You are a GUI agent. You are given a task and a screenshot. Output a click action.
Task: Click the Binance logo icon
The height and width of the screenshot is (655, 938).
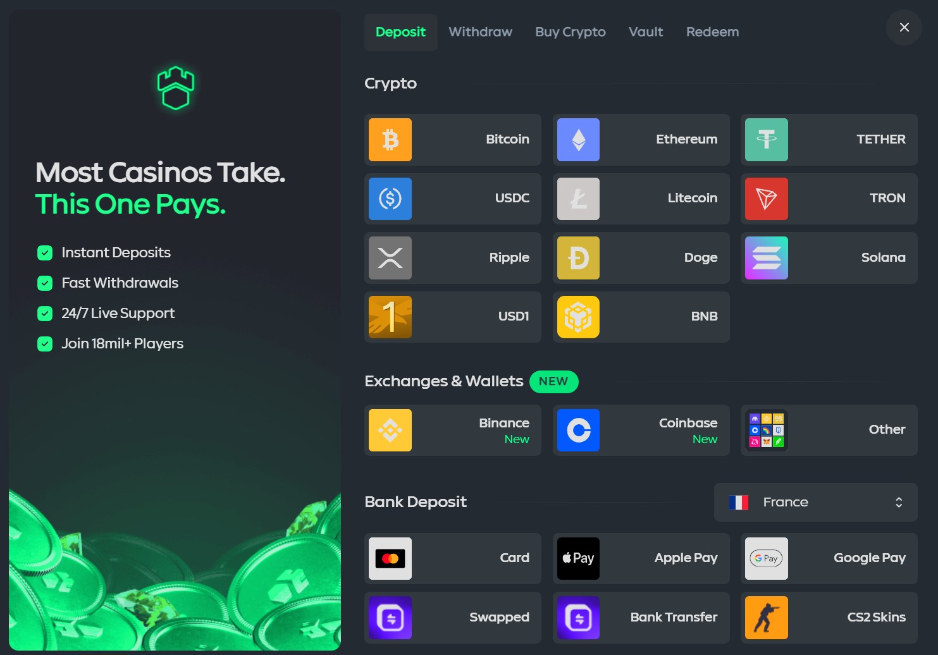point(390,430)
